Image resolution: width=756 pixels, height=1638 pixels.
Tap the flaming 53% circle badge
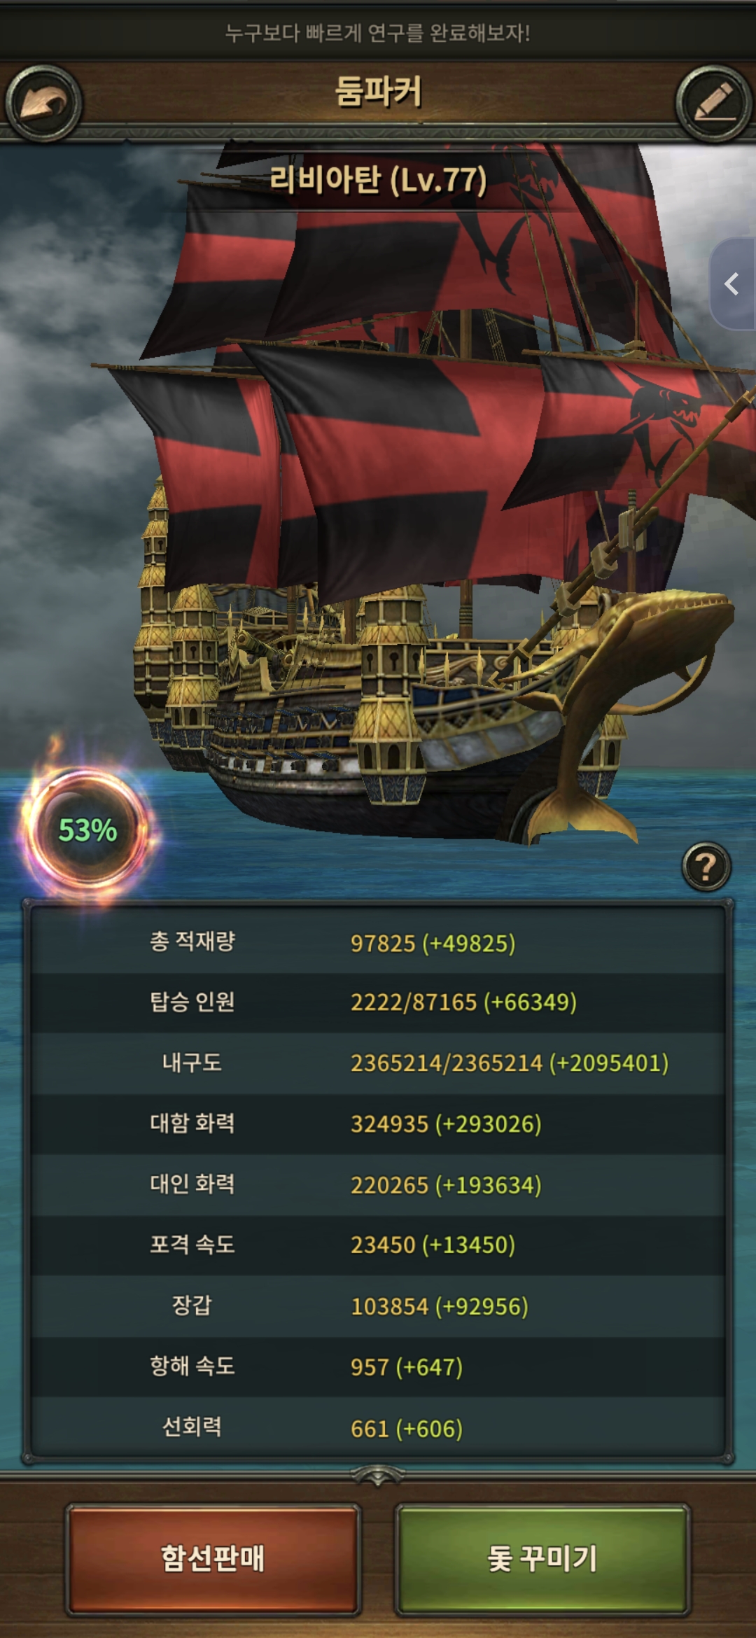tap(87, 830)
